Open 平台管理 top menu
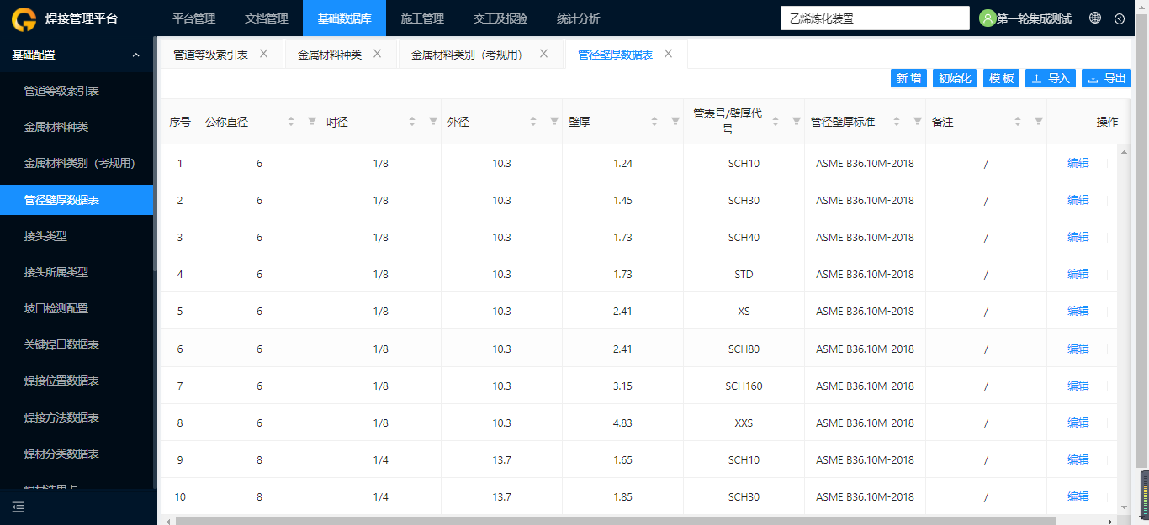 pyautogui.click(x=194, y=18)
